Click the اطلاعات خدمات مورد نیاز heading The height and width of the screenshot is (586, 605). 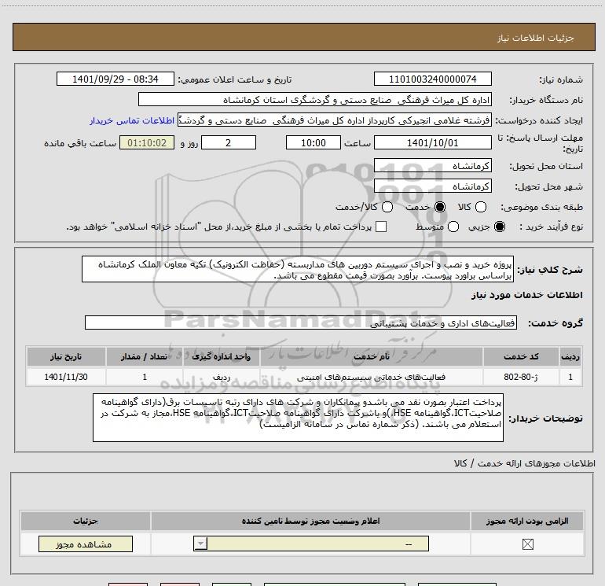tap(527, 295)
